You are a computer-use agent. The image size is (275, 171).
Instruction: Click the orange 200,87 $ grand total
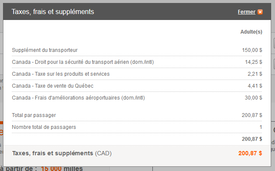(x=250, y=153)
